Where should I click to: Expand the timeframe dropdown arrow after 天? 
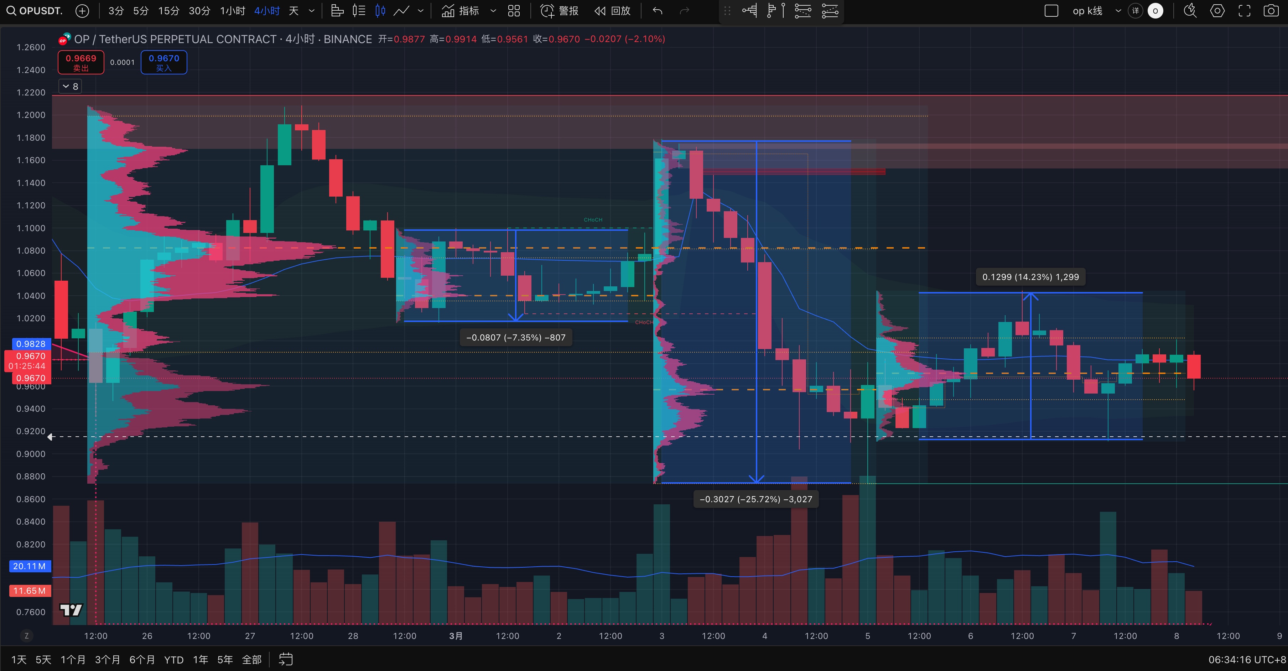tap(312, 10)
